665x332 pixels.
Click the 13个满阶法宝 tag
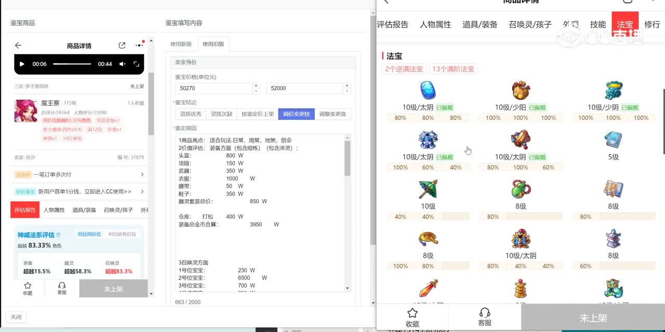coord(453,69)
